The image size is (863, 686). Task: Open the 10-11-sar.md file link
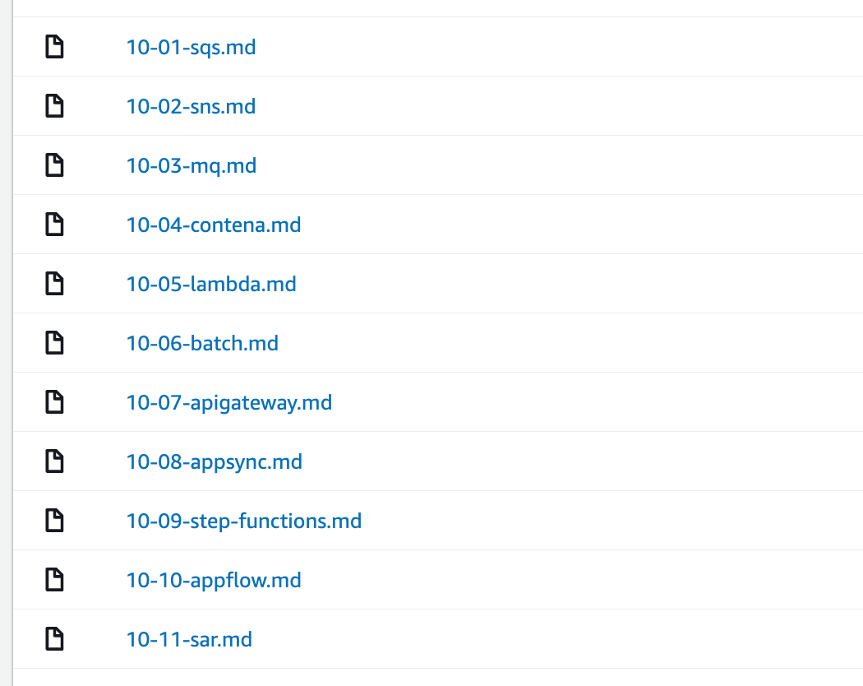point(189,640)
